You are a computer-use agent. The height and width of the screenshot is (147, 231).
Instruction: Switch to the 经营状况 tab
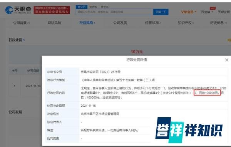[x=153, y=23]
